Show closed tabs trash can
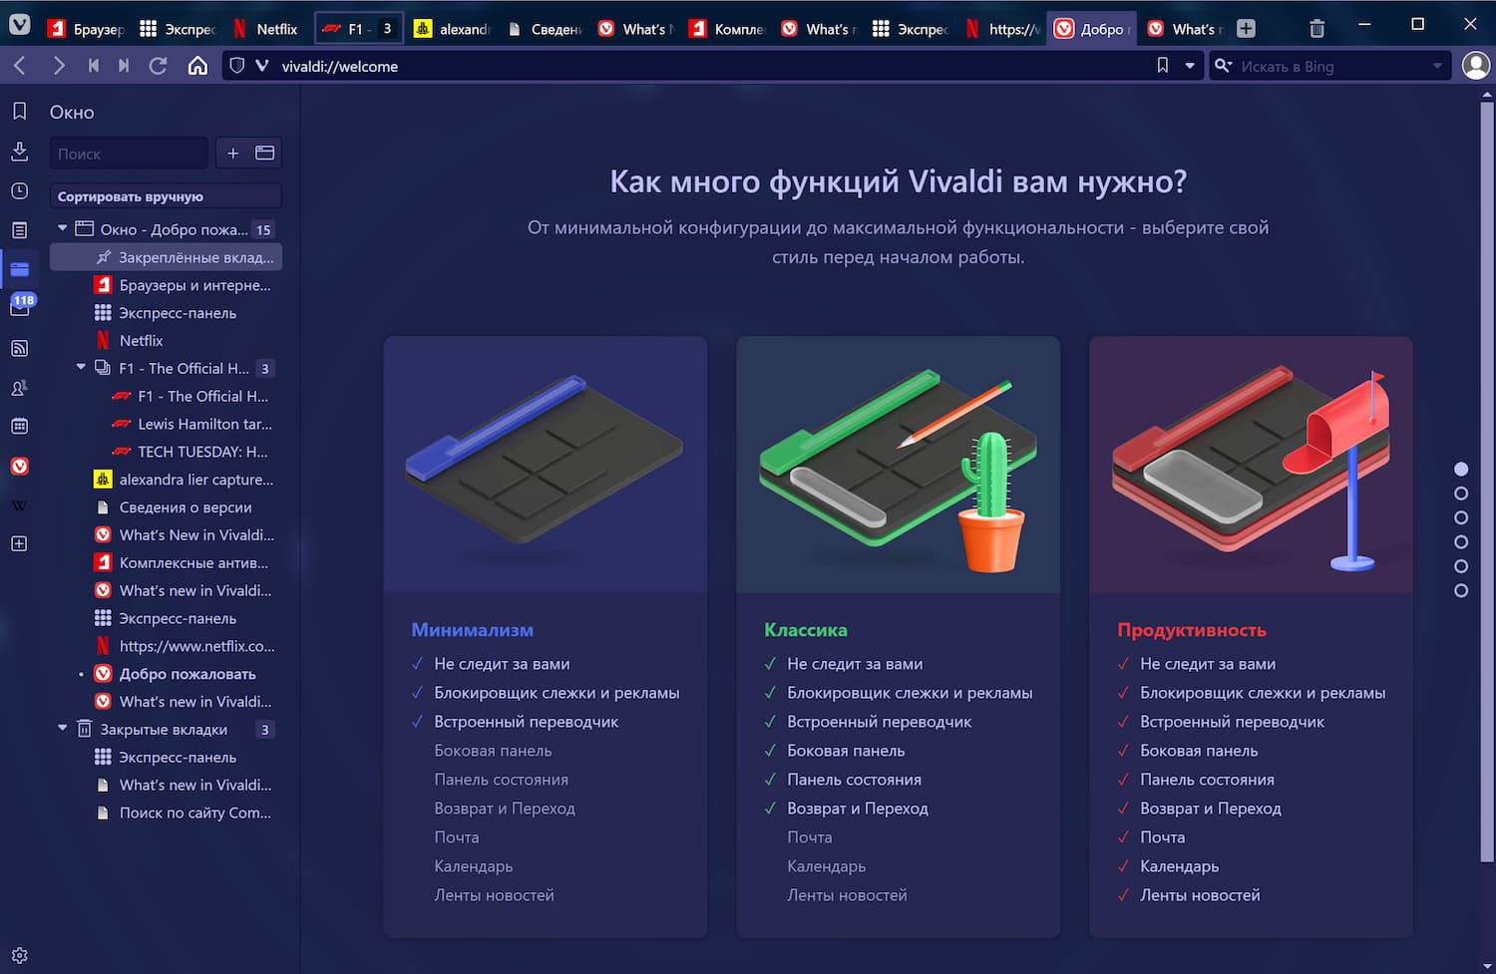This screenshot has width=1496, height=974. tap(1316, 29)
